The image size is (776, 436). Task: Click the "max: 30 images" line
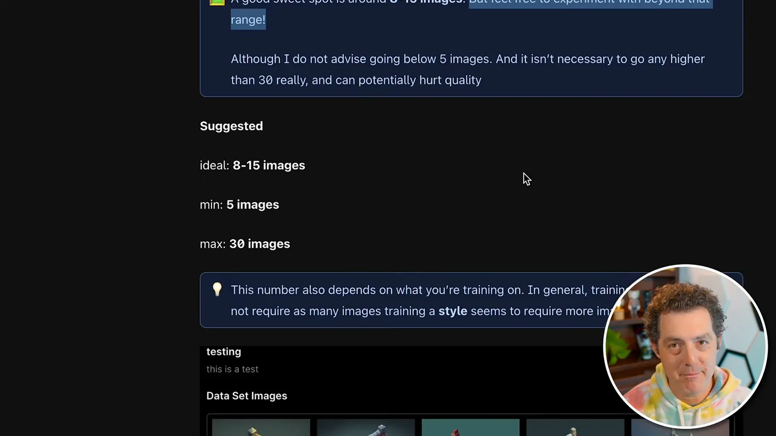coord(245,244)
